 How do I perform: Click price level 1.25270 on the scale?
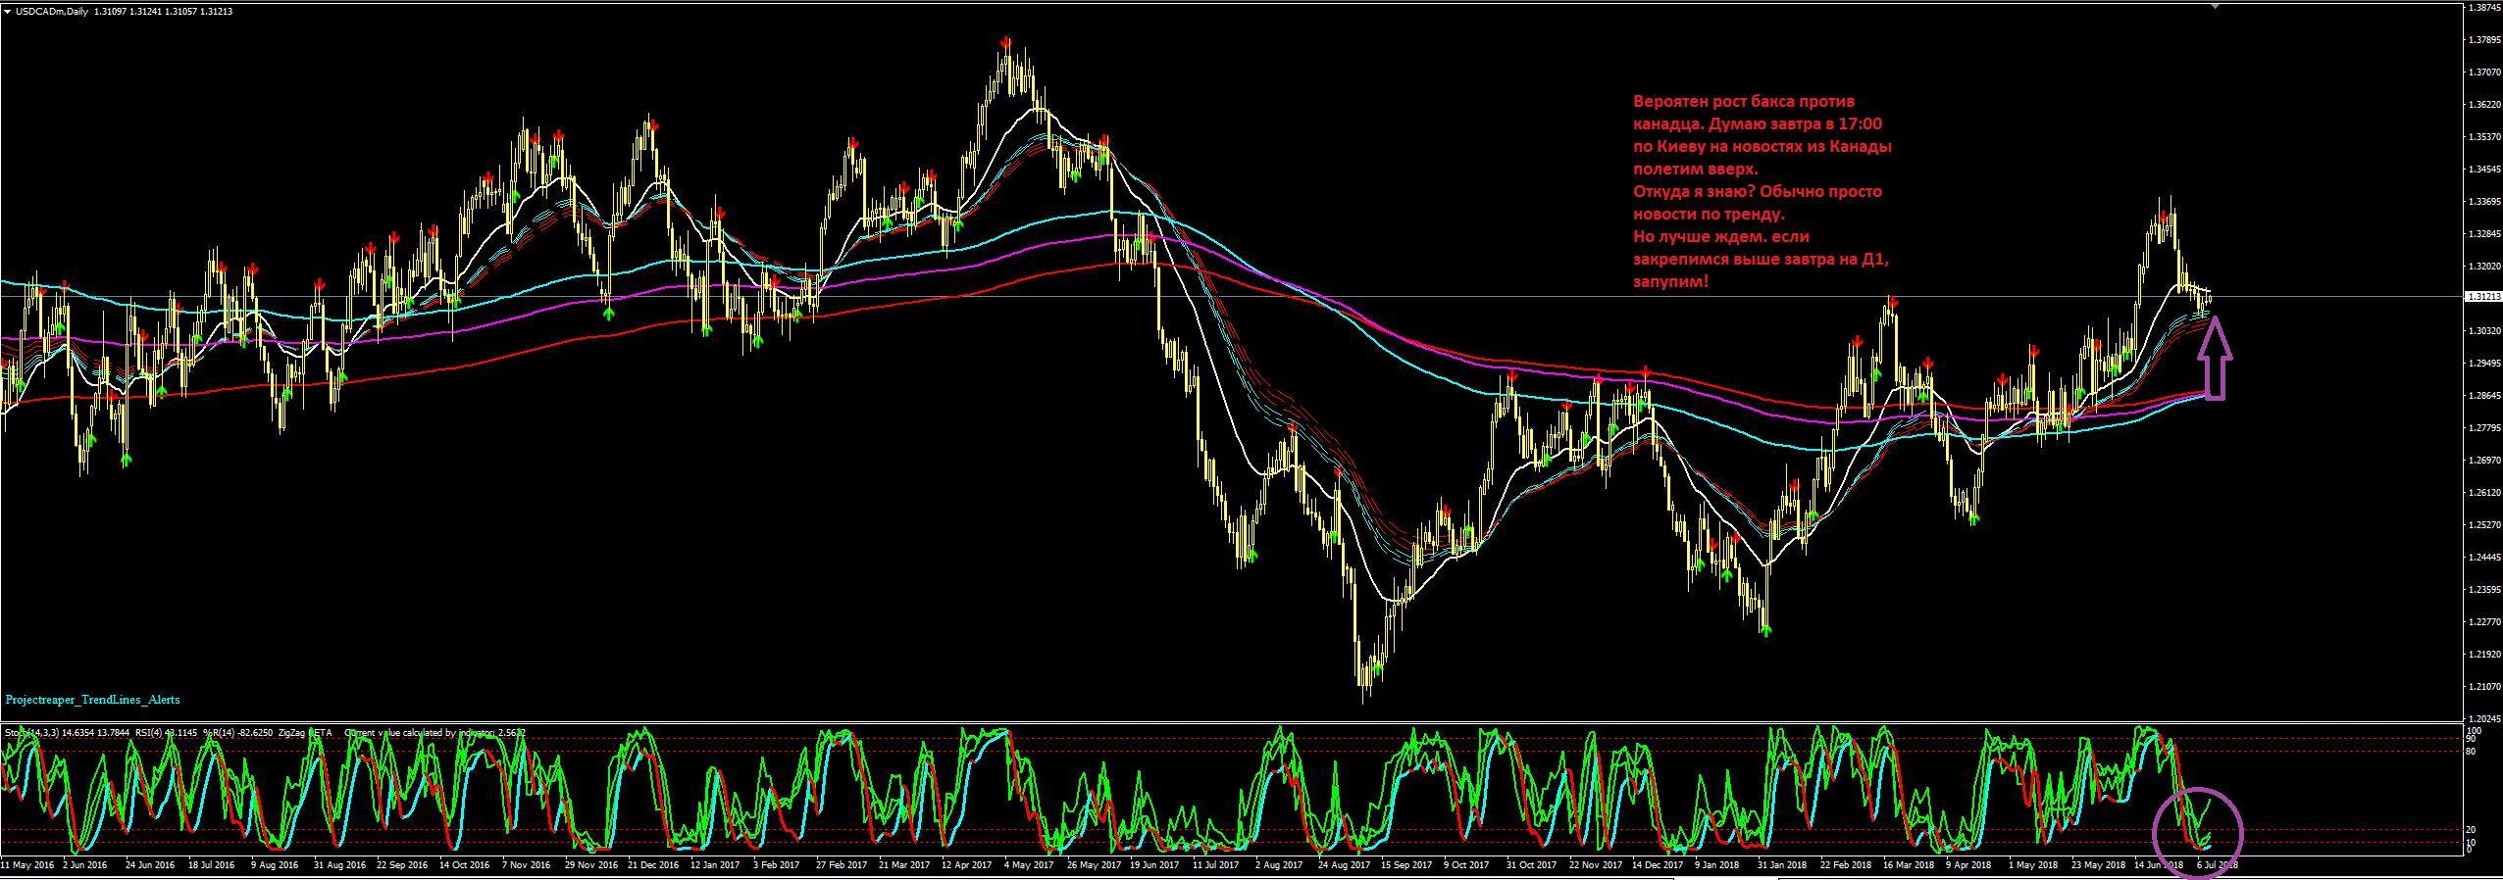tap(2483, 525)
